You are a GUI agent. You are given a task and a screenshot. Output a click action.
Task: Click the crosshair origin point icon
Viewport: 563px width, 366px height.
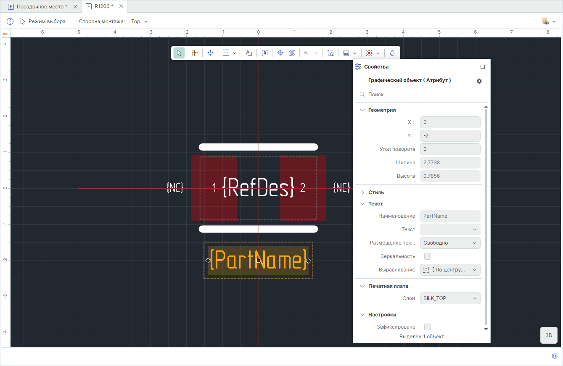[x=280, y=53]
